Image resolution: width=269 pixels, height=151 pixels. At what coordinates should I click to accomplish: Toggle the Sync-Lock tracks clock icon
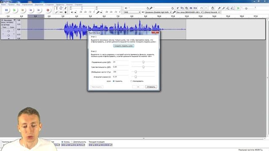213,8
